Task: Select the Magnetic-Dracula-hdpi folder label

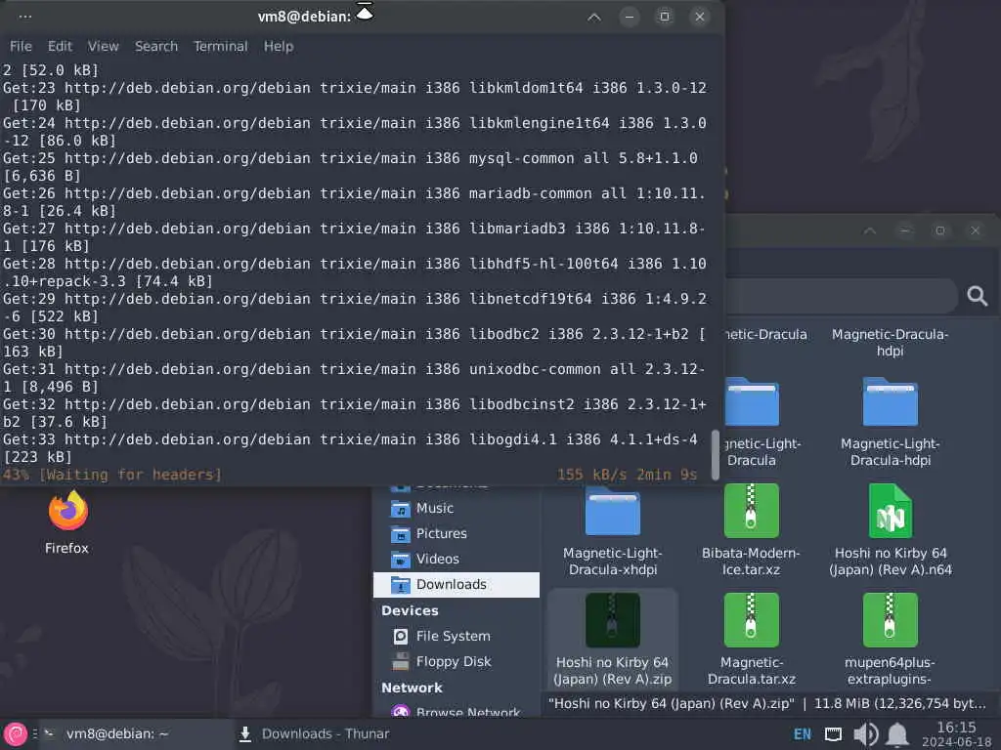Action: coord(890,343)
